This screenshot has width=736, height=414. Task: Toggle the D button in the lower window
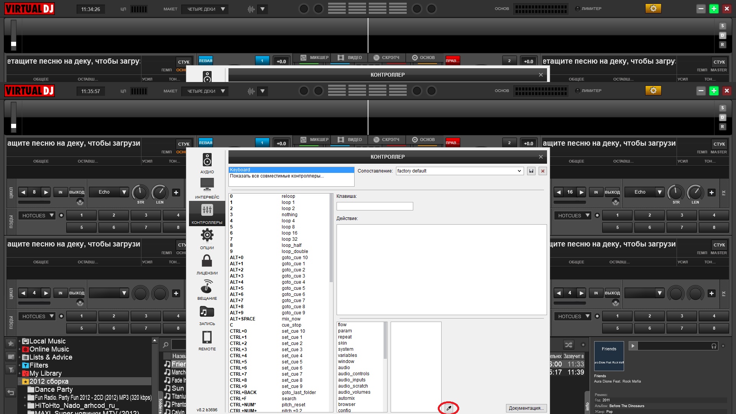722,117
